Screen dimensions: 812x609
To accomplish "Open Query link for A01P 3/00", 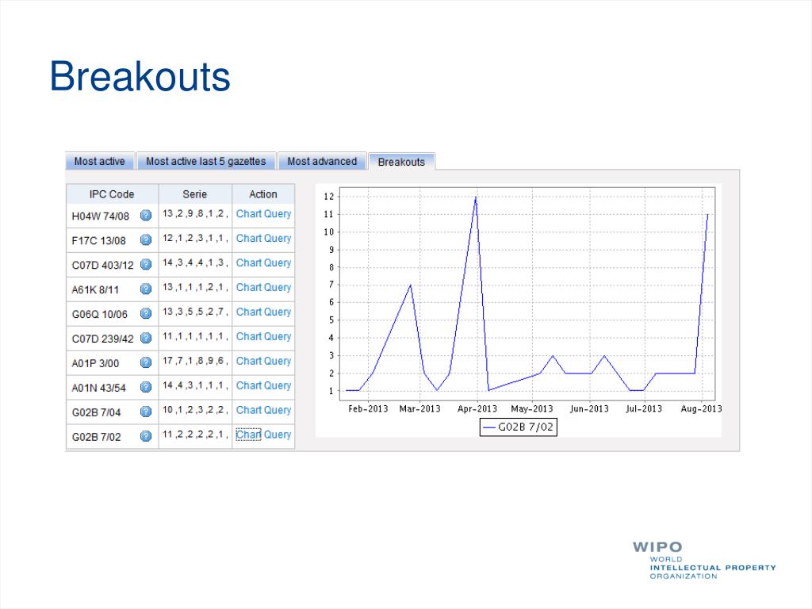I will pos(278,361).
